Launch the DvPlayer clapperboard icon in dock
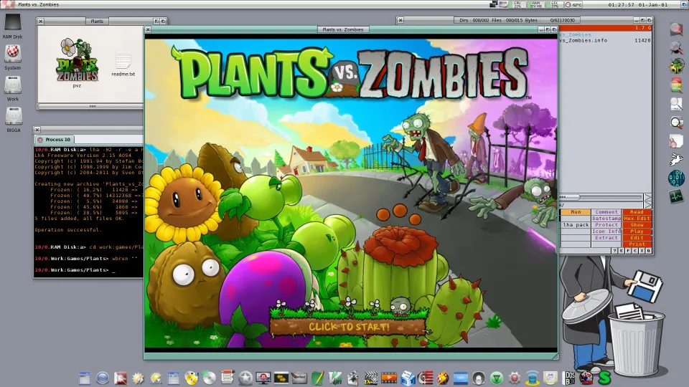This screenshot has width=689, height=387. (x=371, y=378)
